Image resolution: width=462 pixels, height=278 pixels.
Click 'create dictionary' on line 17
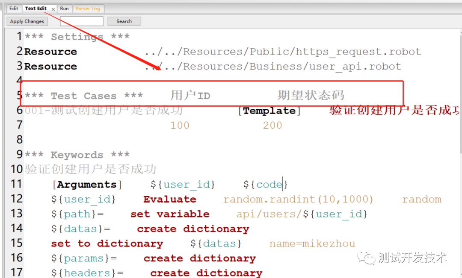(206, 273)
